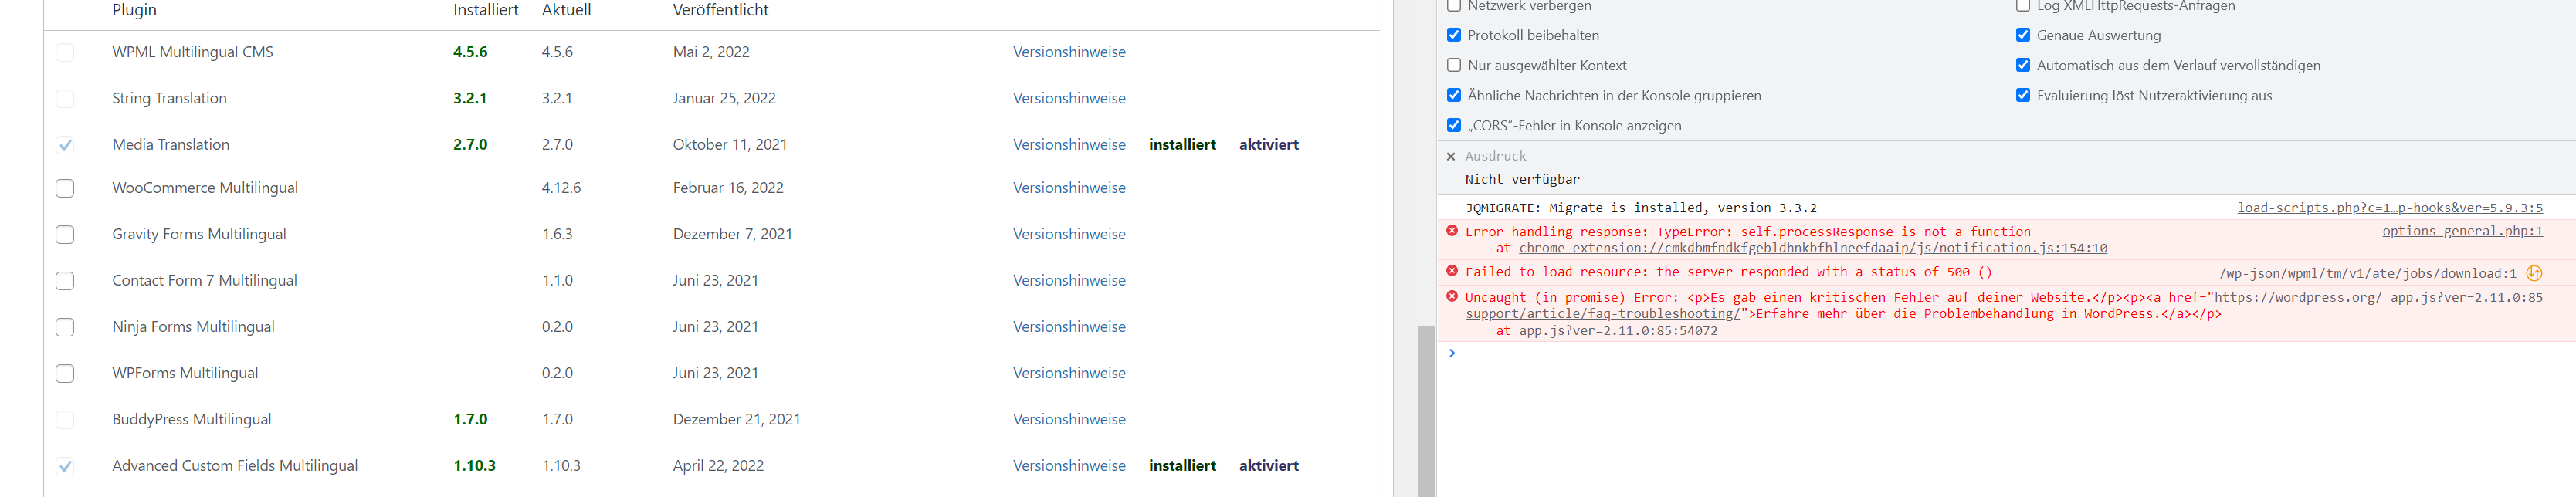Select the WPForms Multilingual checkbox
2576x497 pixels.
[x=65, y=373]
